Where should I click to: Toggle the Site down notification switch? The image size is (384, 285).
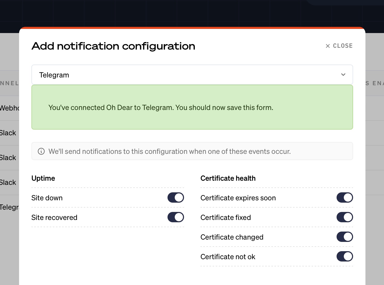click(x=176, y=198)
